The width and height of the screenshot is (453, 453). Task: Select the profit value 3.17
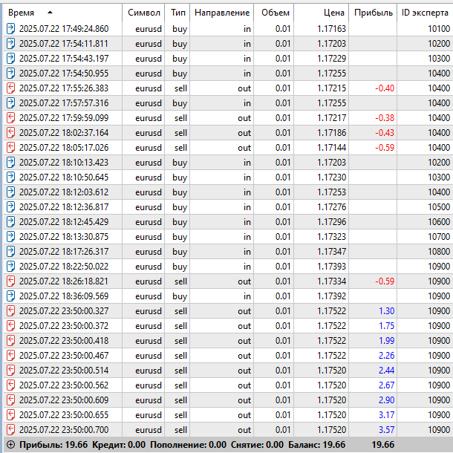[387, 415]
